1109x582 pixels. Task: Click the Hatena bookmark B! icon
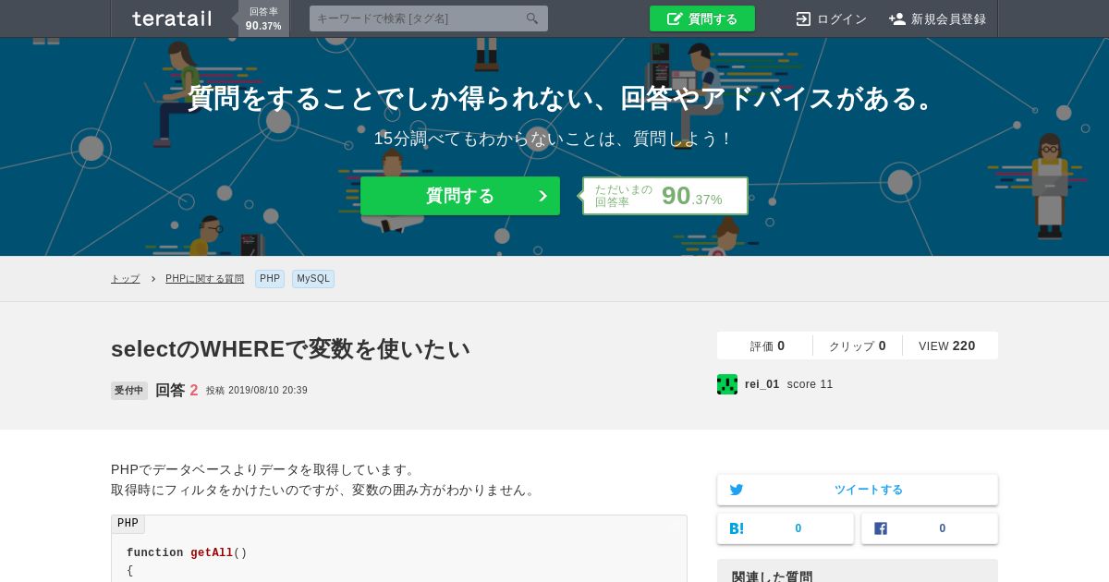pyautogui.click(x=737, y=528)
